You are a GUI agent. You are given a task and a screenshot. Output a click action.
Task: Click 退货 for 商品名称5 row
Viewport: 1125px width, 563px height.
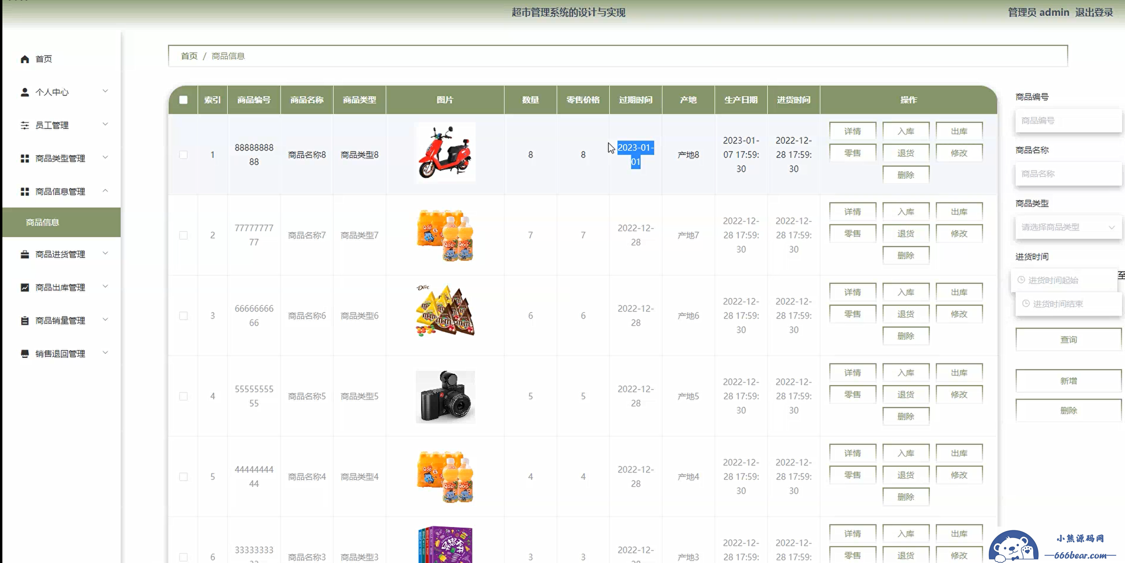[x=906, y=394]
